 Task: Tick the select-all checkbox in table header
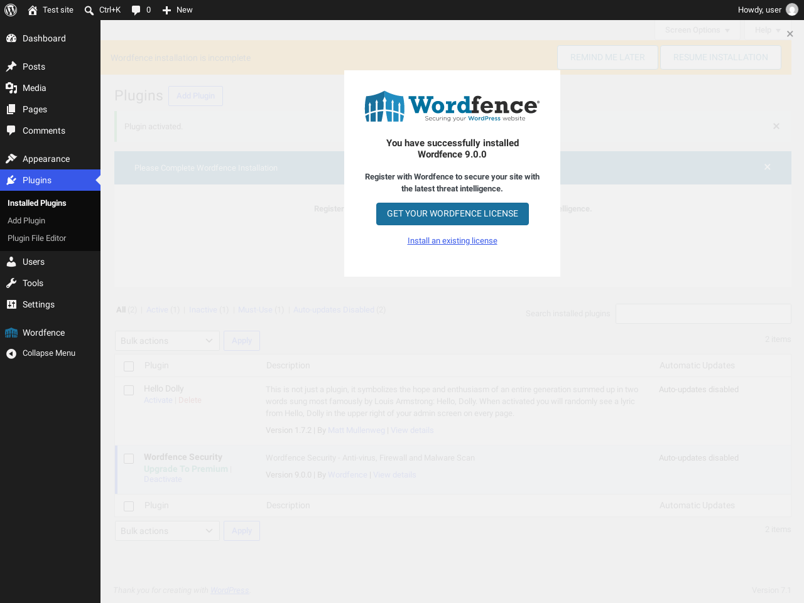click(129, 366)
